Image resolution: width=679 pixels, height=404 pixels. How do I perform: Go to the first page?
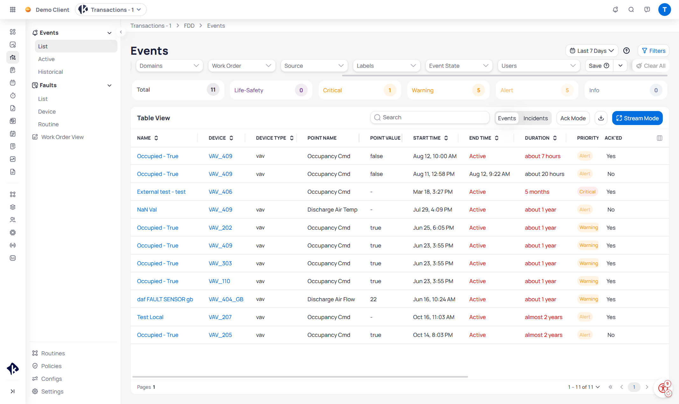click(610, 387)
